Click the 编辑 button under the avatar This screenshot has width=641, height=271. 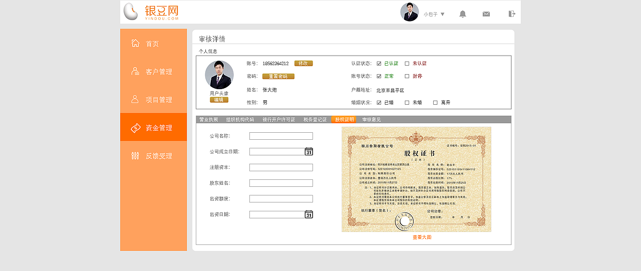[x=219, y=100]
